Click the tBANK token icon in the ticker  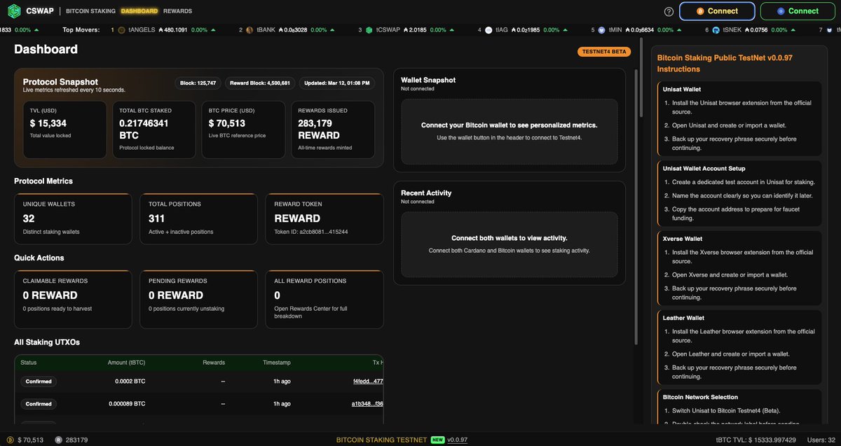click(x=249, y=30)
